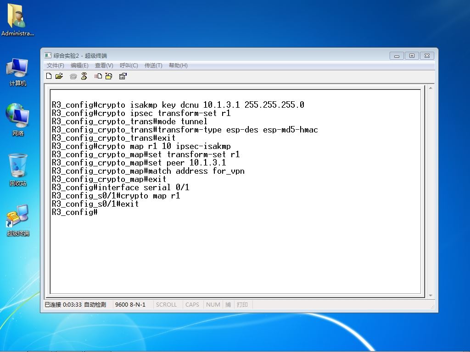Click the New connection toolbar icon
The image size is (470, 352).
tap(49, 76)
